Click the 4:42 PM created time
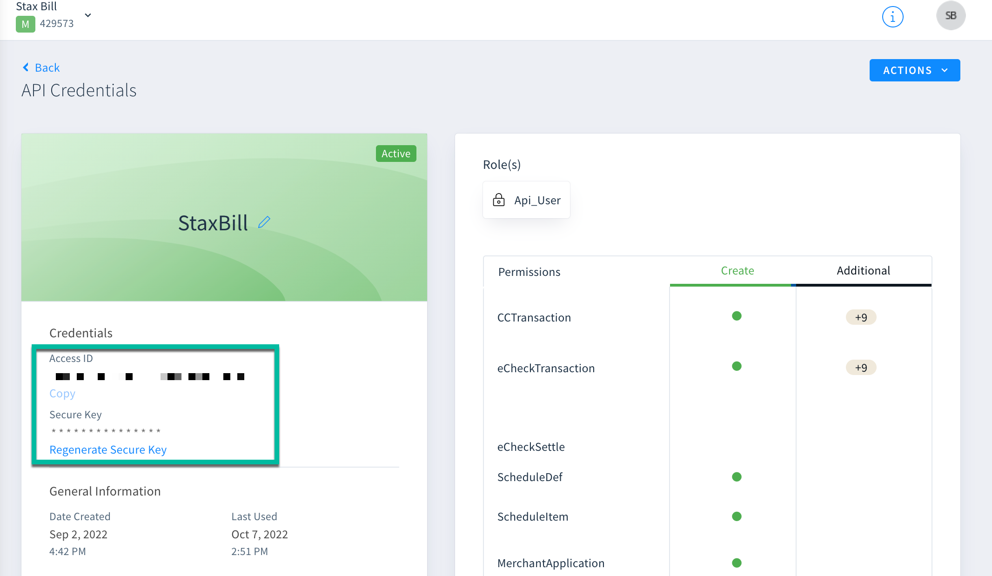This screenshot has width=992, height=576. pos(67,552)
